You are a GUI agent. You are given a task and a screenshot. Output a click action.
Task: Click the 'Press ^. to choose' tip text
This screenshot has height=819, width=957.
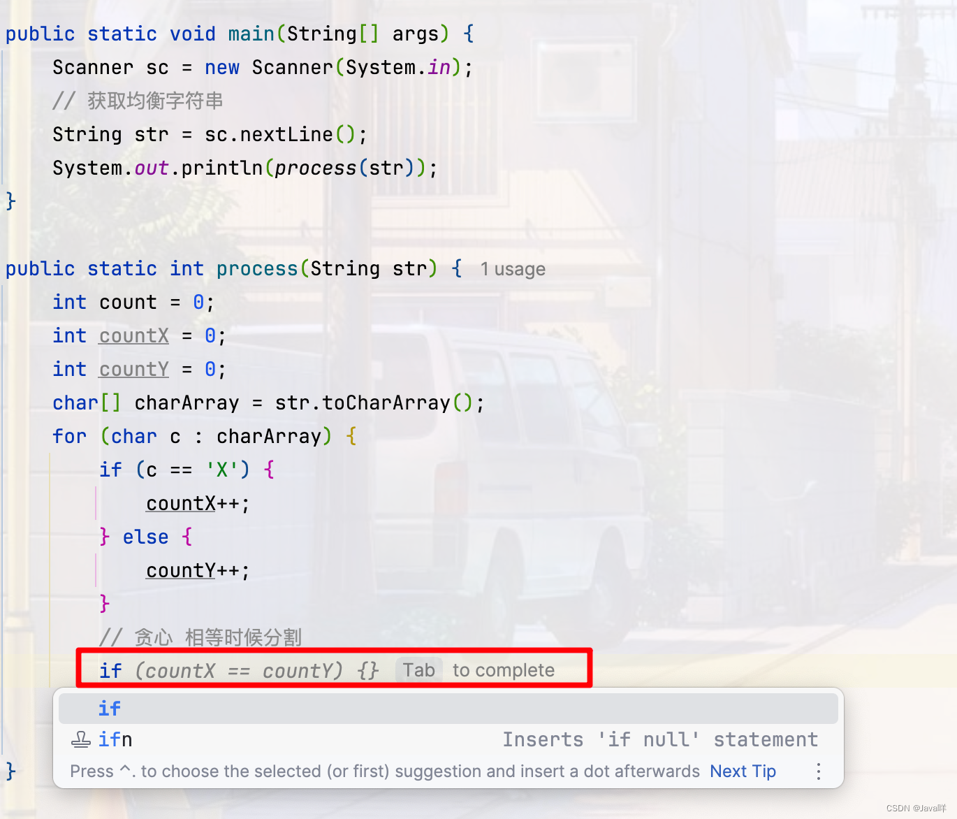(x=385, y=771)
